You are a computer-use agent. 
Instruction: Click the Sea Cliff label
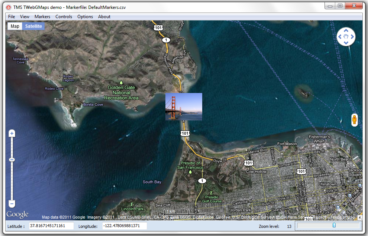(163, 205)
